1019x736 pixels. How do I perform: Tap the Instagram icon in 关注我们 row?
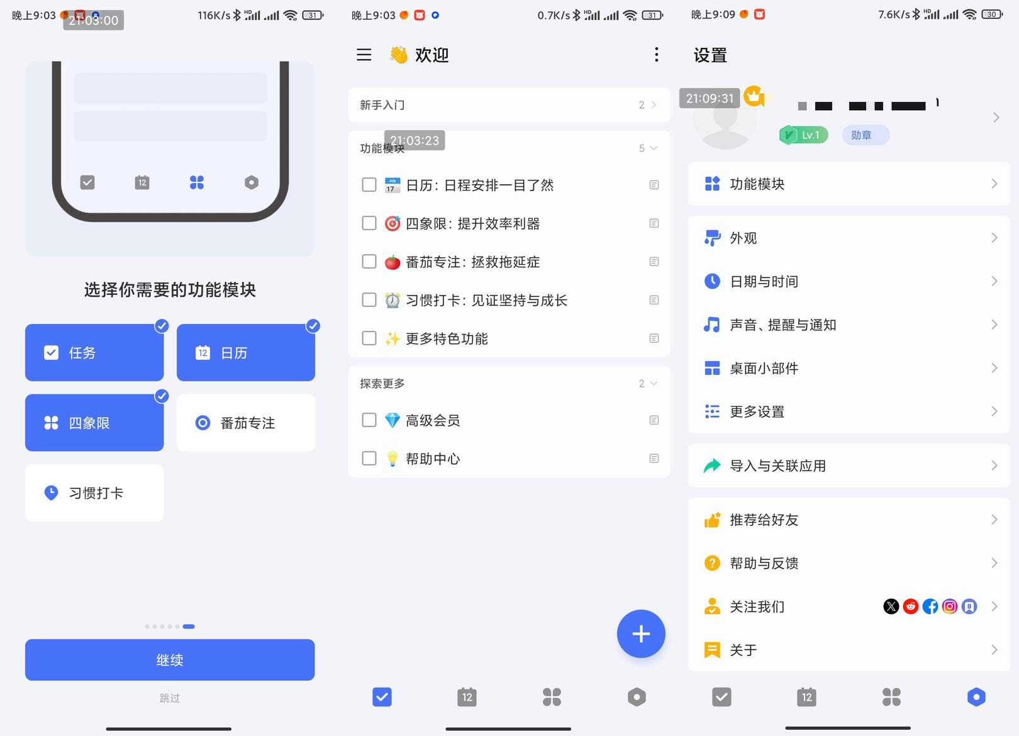[x=950, y=606]
